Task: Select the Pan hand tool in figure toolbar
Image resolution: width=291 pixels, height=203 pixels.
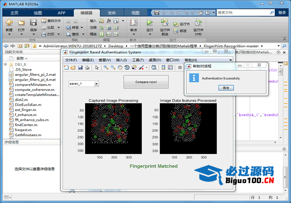Action: [x=120, y=68]
